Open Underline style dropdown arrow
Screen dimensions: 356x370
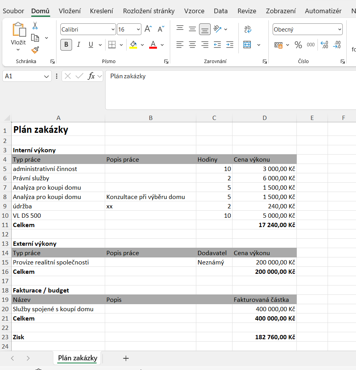100,45
